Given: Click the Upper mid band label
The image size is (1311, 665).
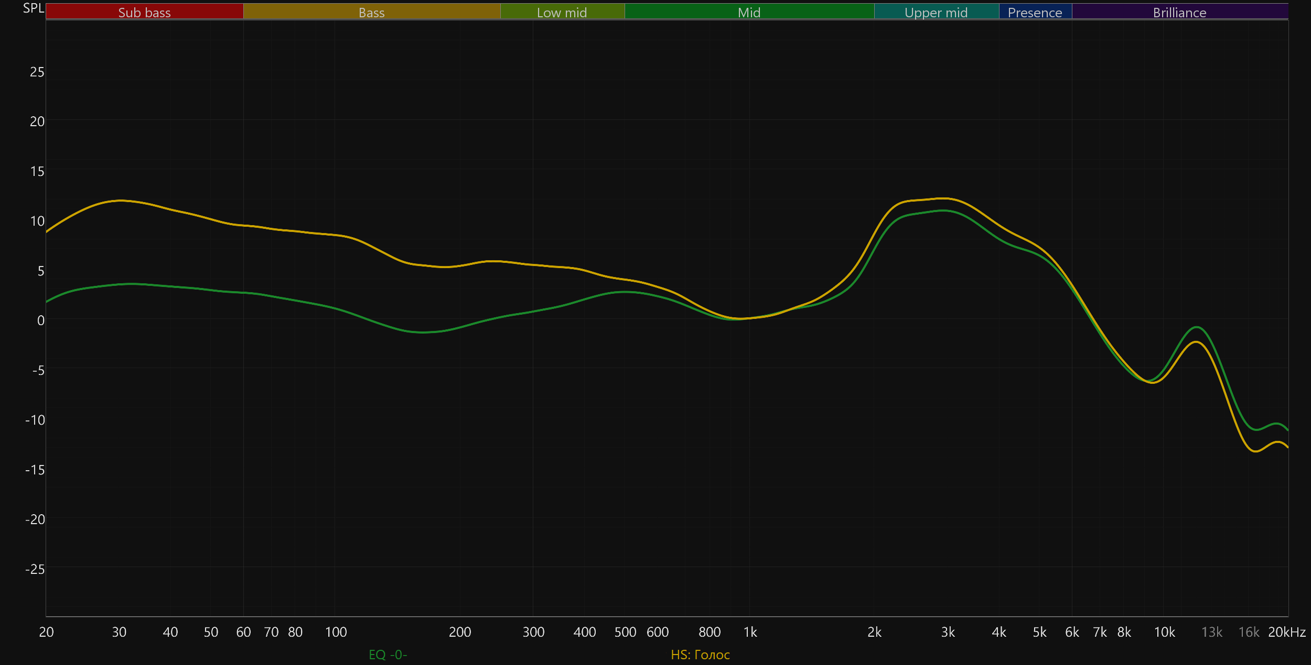Looking at the screenshot, I should click(x=936, y=12).
